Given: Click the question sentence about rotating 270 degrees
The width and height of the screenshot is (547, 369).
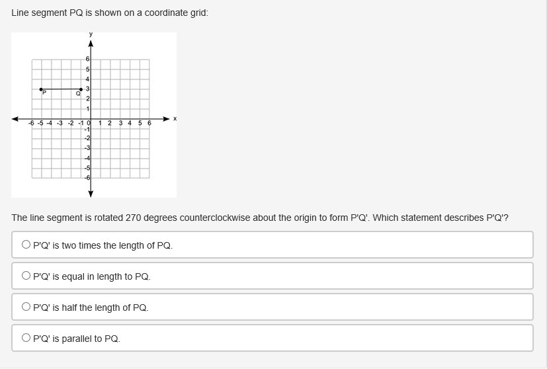Looking at the screenshot, I should point(260,218).
